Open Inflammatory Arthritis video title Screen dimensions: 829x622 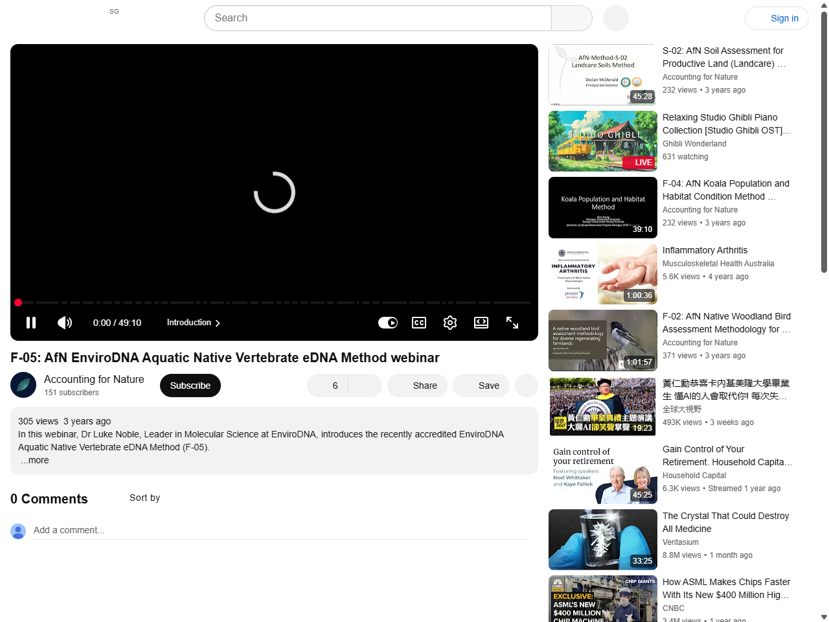click(705, 250)
